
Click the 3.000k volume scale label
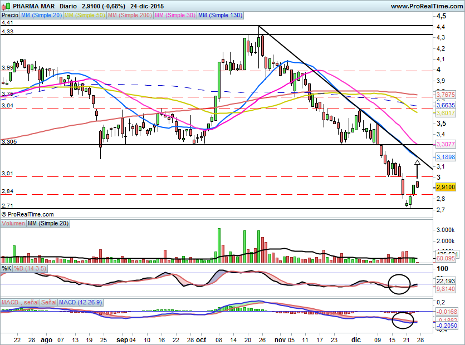[446, 230]
